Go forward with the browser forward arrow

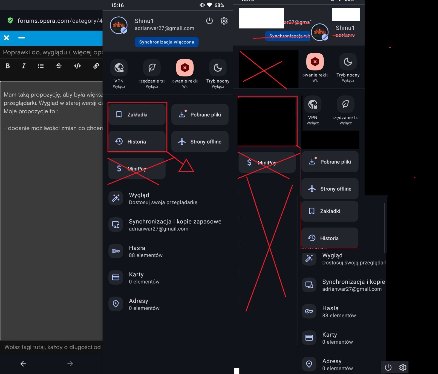70,364
